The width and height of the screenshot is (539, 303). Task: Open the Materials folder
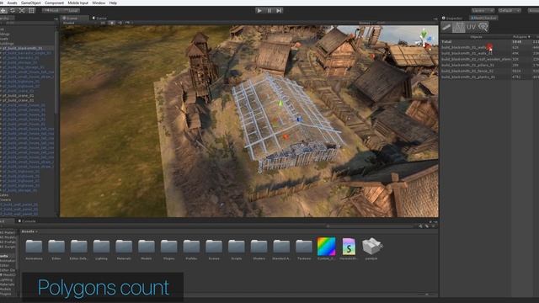(124, 249)
